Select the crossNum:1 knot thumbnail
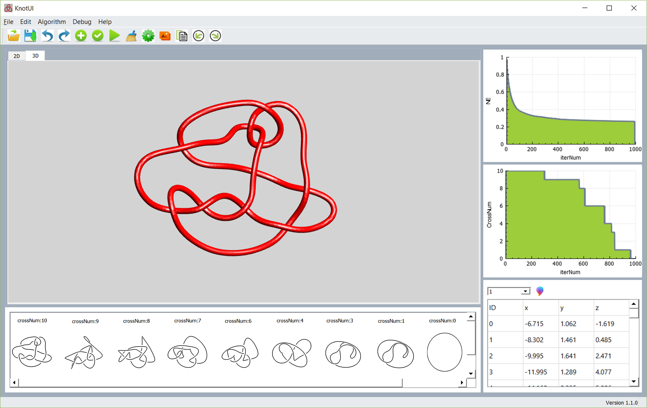Screen dimensions: 647x408 tap(395, 354)
